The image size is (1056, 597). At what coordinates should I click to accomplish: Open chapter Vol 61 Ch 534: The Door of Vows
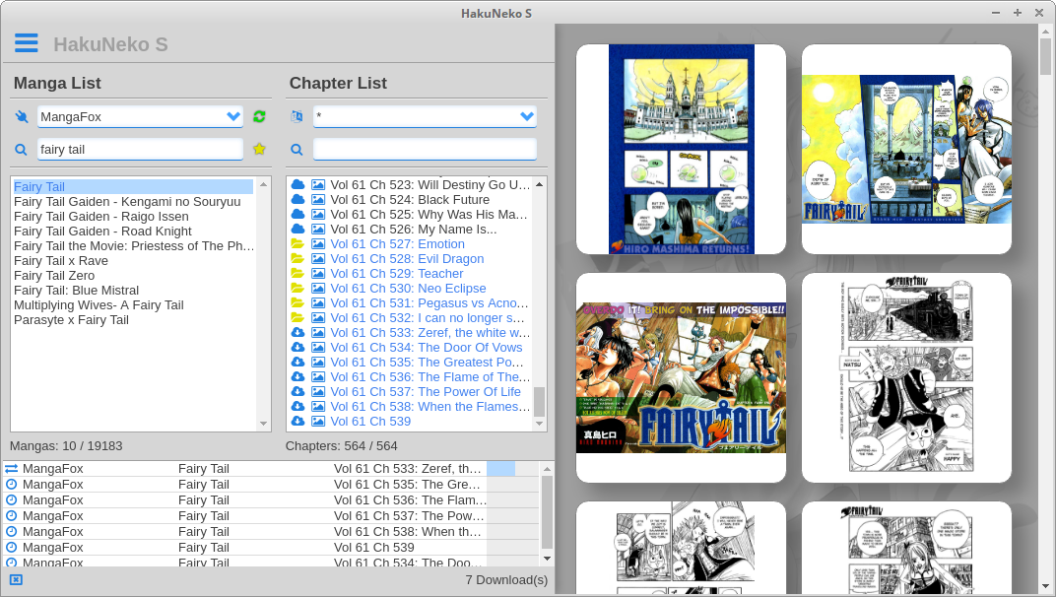pyautogui.click(x=429, y=347)
